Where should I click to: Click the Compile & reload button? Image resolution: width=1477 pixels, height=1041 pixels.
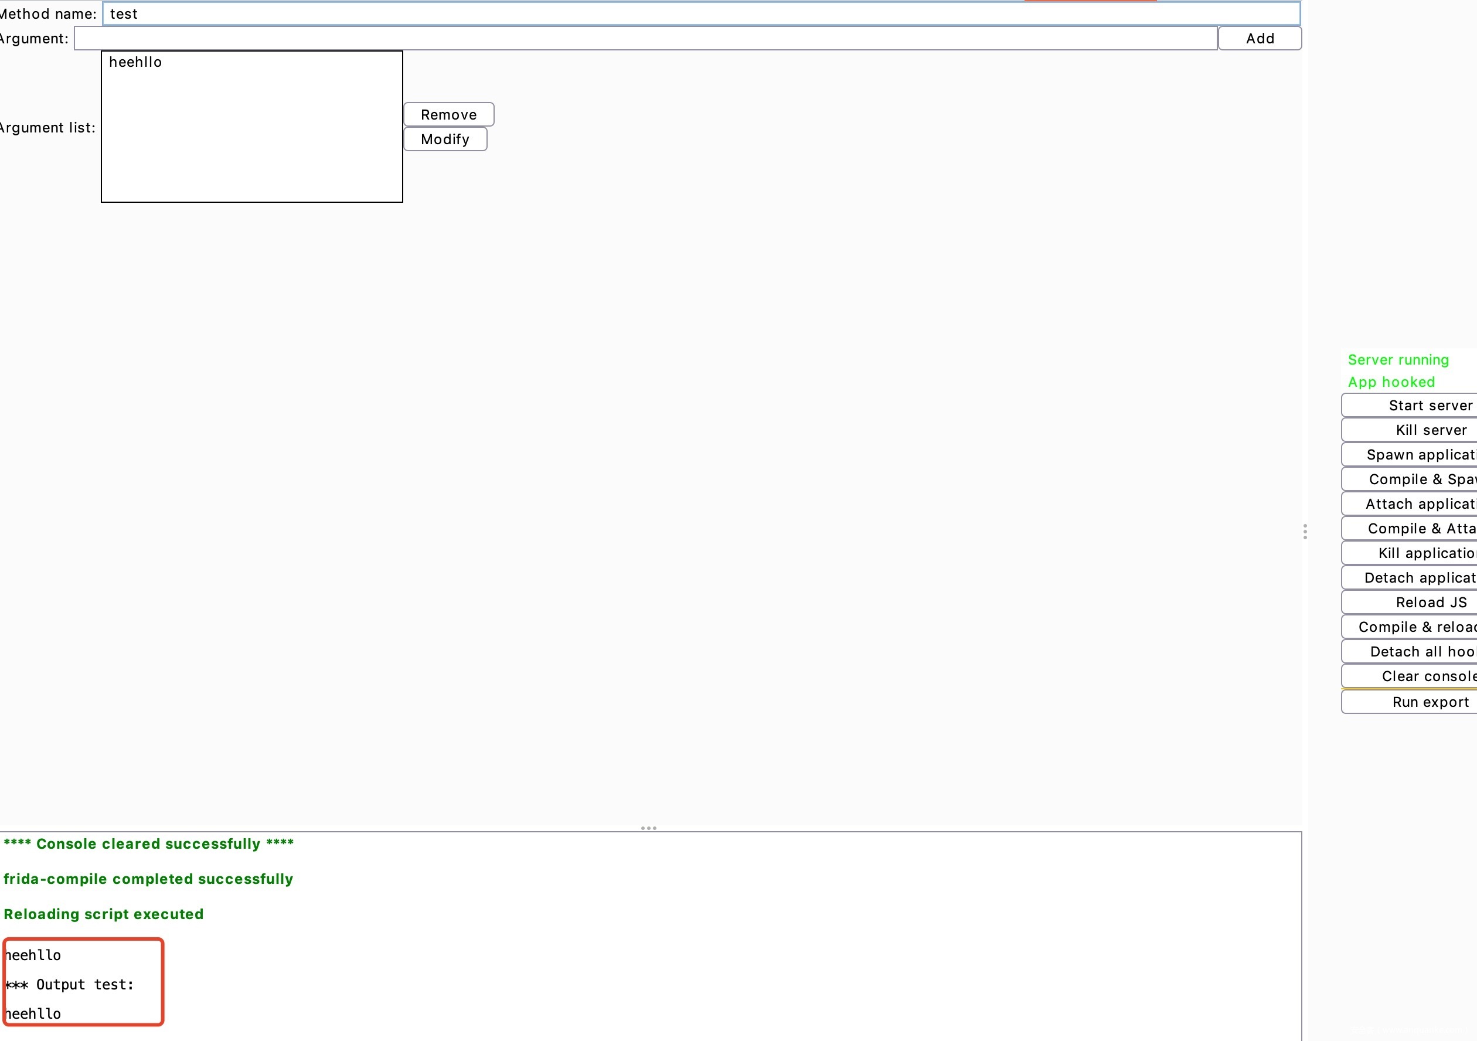pyautogui.click(x=1415, y=627)
